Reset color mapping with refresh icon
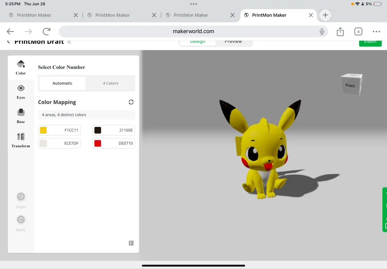The width and height of the screenshot is (387, 269). pos(131,102)
